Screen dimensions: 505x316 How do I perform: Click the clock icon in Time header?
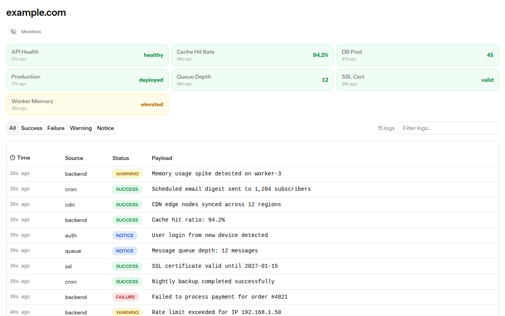click(x=13, y=158)
